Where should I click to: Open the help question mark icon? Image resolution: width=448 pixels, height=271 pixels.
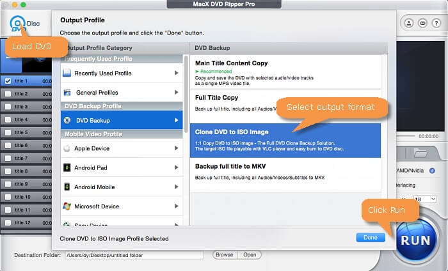coord(436,23)
